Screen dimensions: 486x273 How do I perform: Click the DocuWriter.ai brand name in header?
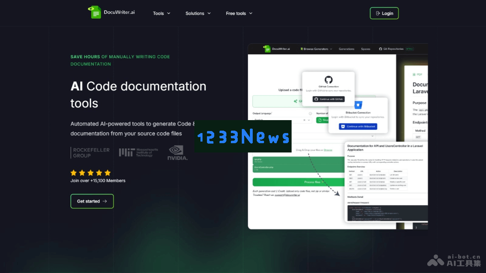coord(119,13)
